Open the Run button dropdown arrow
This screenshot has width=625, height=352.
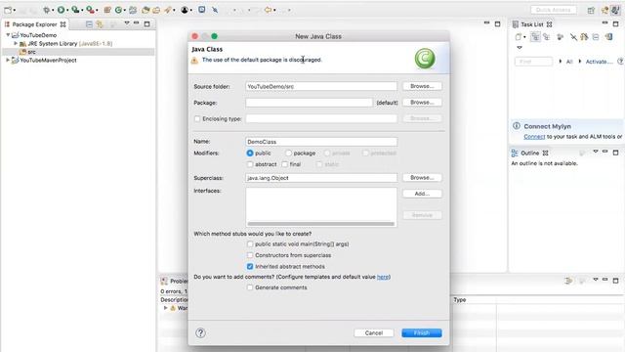pyautogui.click(x=67, y=11)
